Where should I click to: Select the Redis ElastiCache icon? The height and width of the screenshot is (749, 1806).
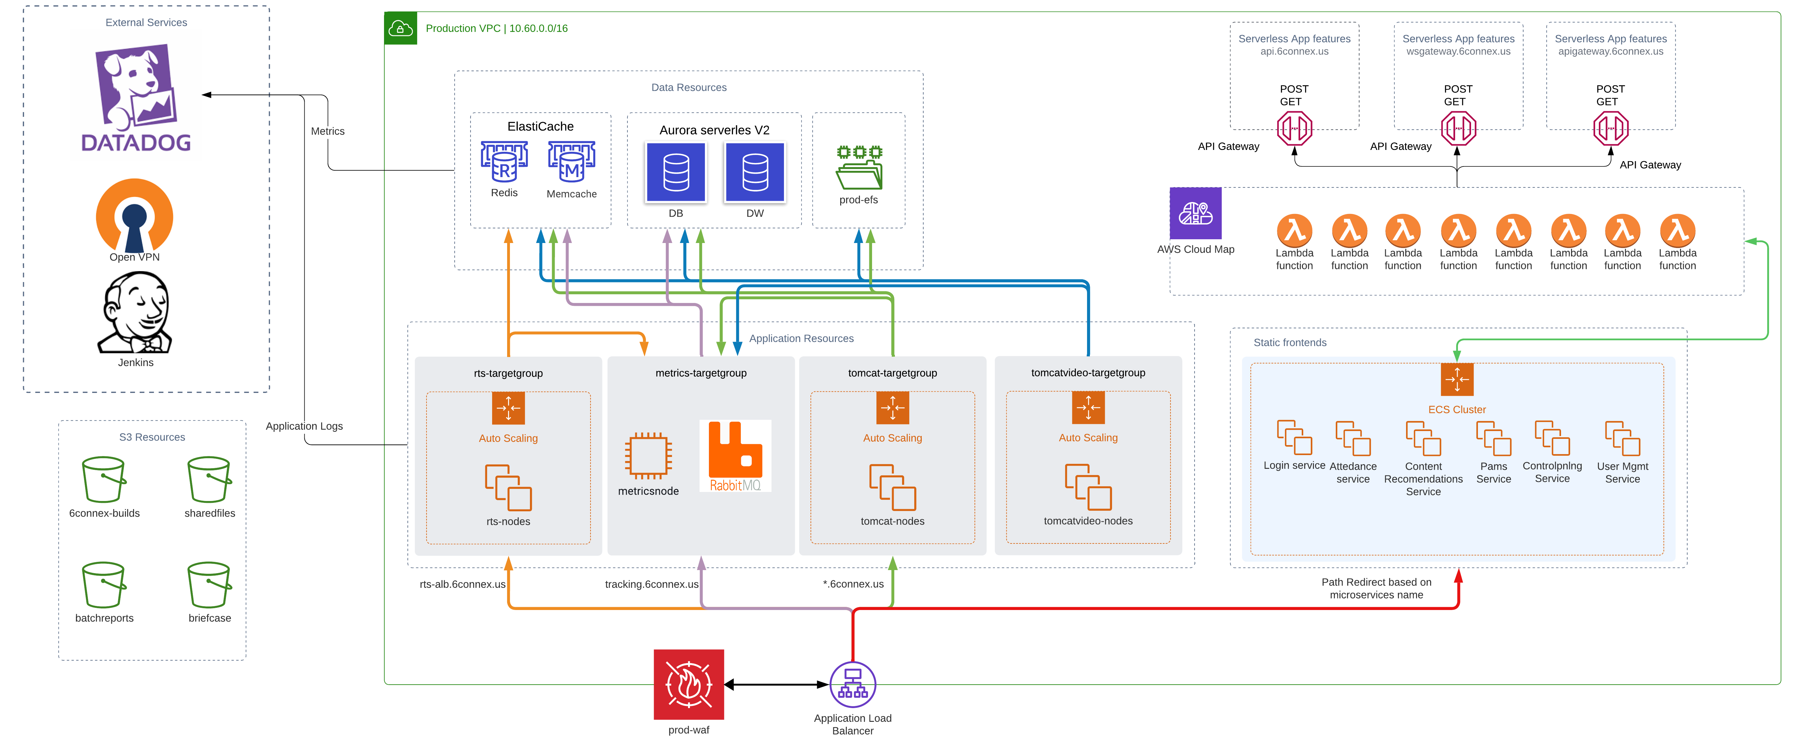point(504,162)
